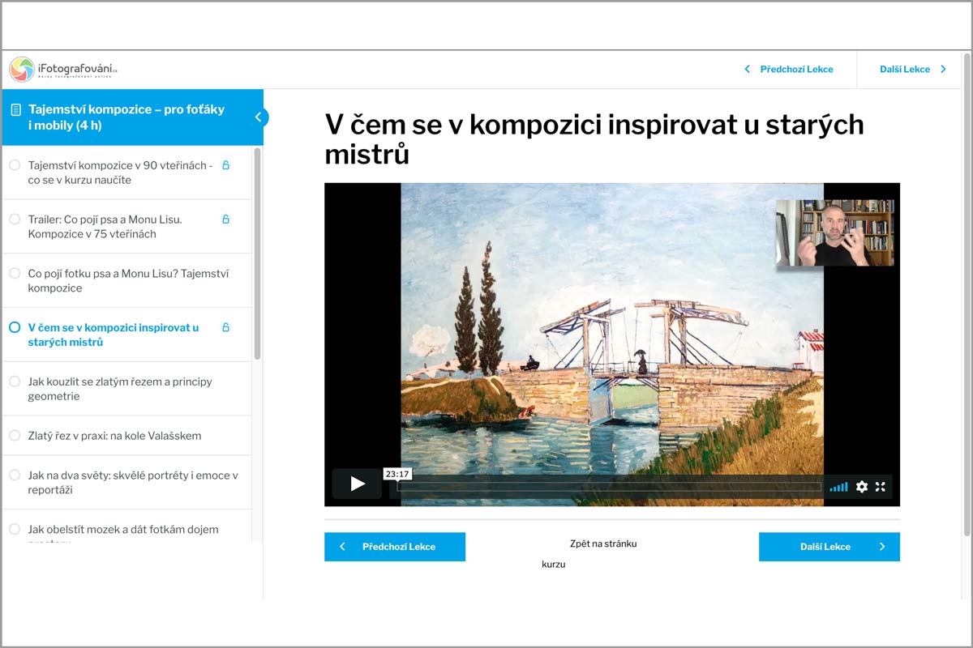This screenshot has width=973, height=648.
Task: Click the main page vertical scrollbar
Action: pyautogui.click(x=967, y=293)
